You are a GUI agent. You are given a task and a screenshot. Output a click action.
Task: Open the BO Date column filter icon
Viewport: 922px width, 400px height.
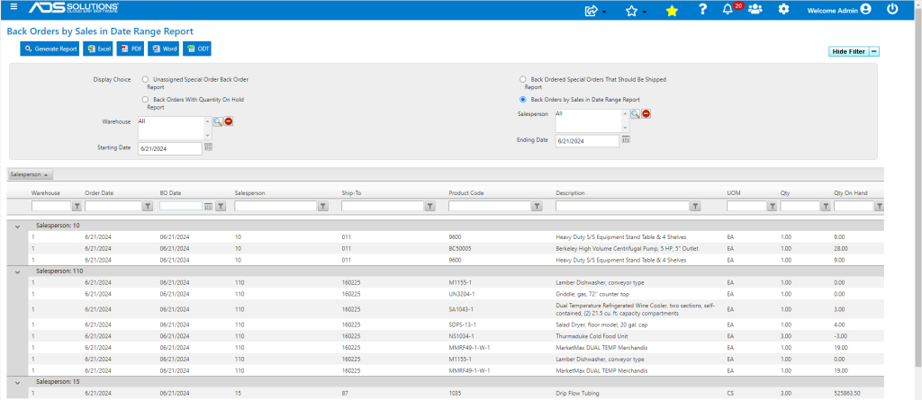click(x=221, y=206)
